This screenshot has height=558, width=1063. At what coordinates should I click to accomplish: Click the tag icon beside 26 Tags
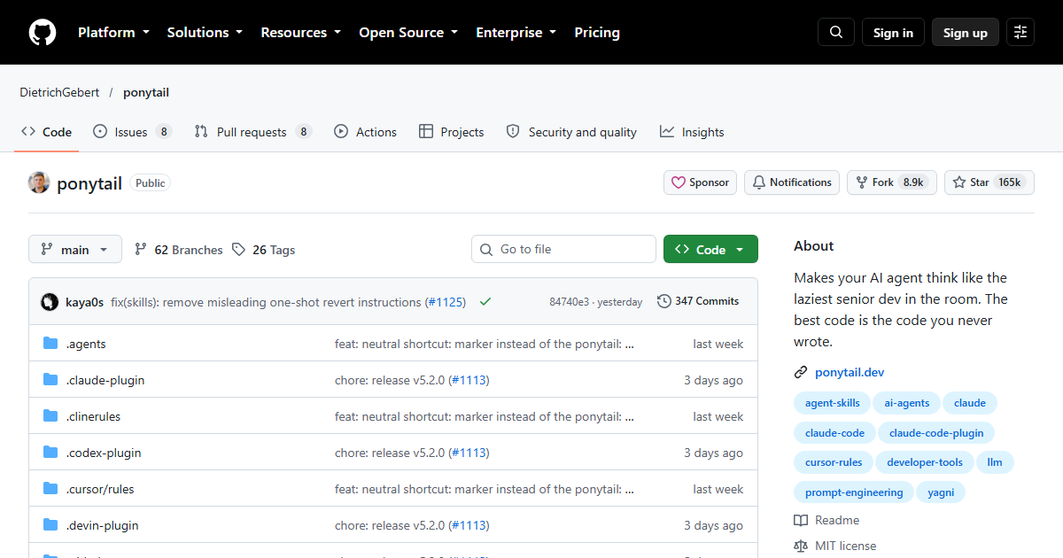(238, 250)
